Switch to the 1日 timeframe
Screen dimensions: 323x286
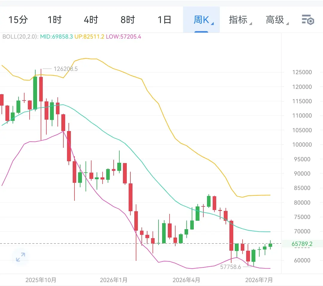pyautogui.click(x=164, y=20)
